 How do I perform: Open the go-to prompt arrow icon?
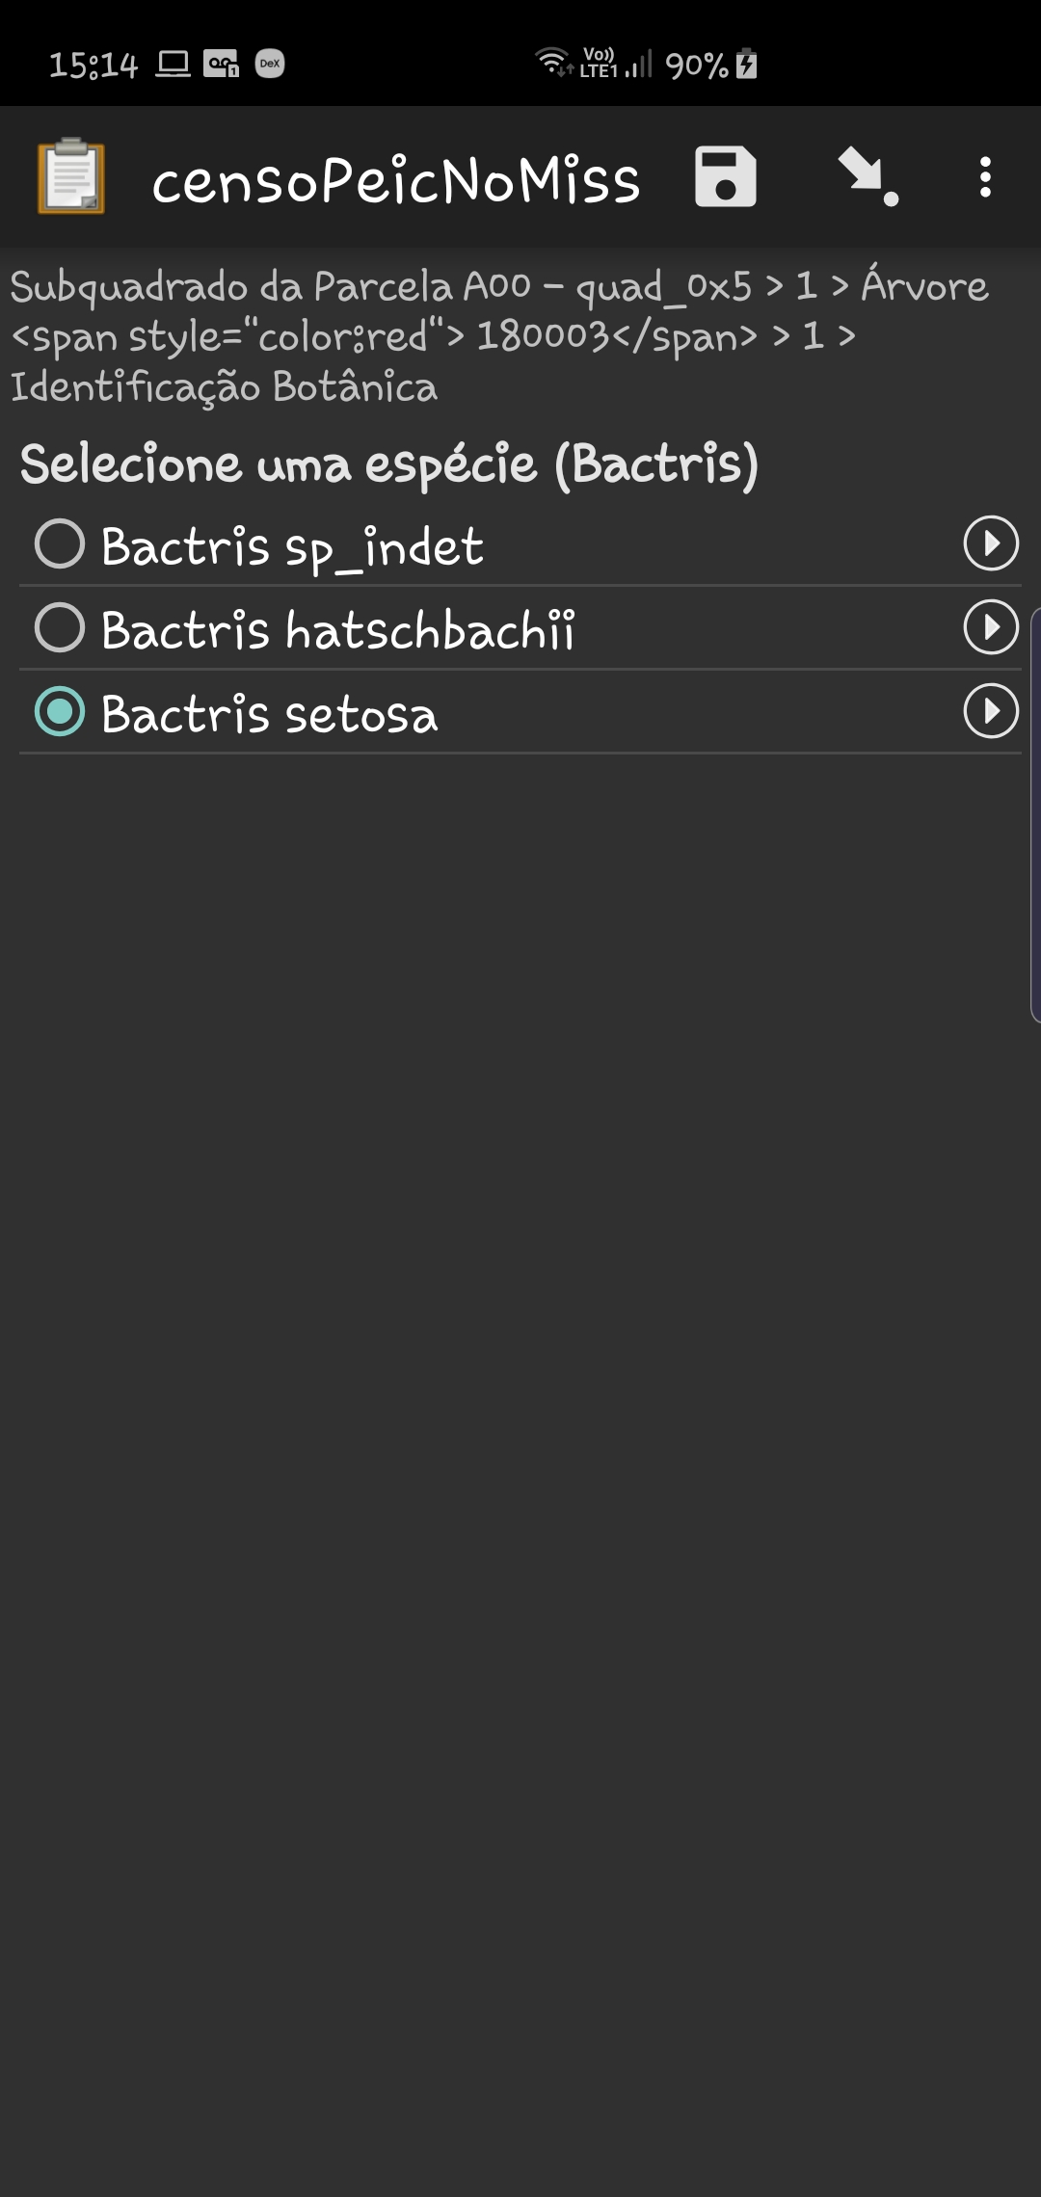pos(867,177)
